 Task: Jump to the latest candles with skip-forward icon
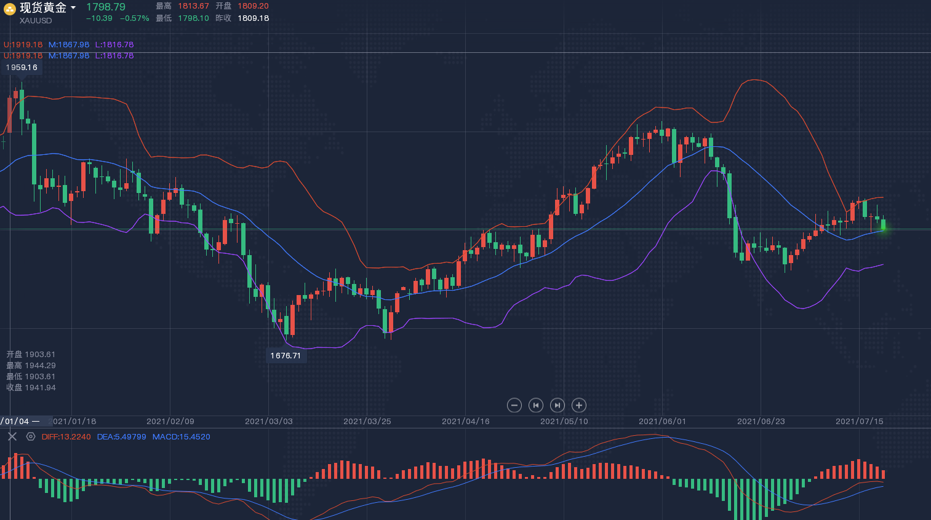tap(557, 405)
